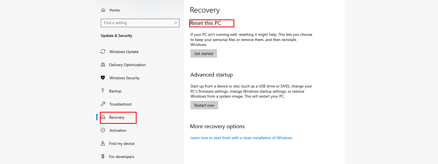Click the Find my device icon
Image resolution: width=438 pixels, height=164 pixels.
[103, 143]
